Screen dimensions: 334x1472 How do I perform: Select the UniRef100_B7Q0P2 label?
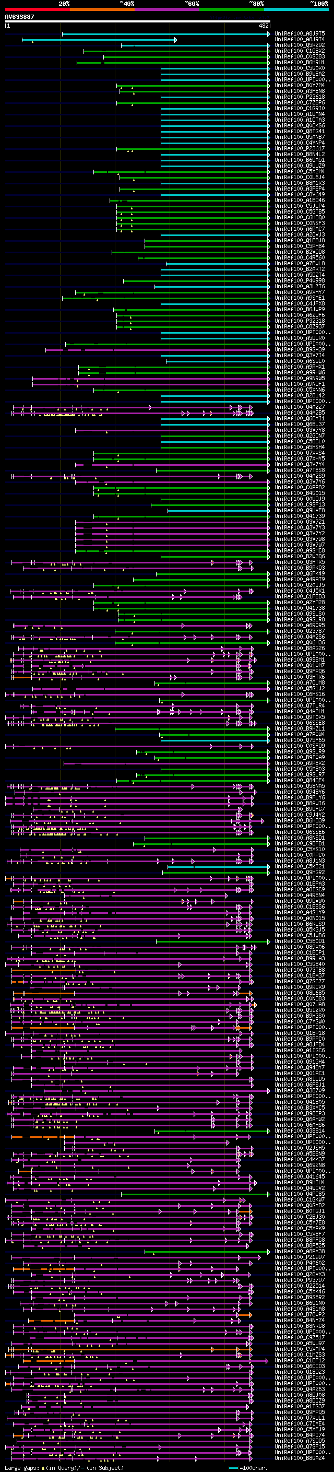pyautogui.click(x=300, y=1314)
